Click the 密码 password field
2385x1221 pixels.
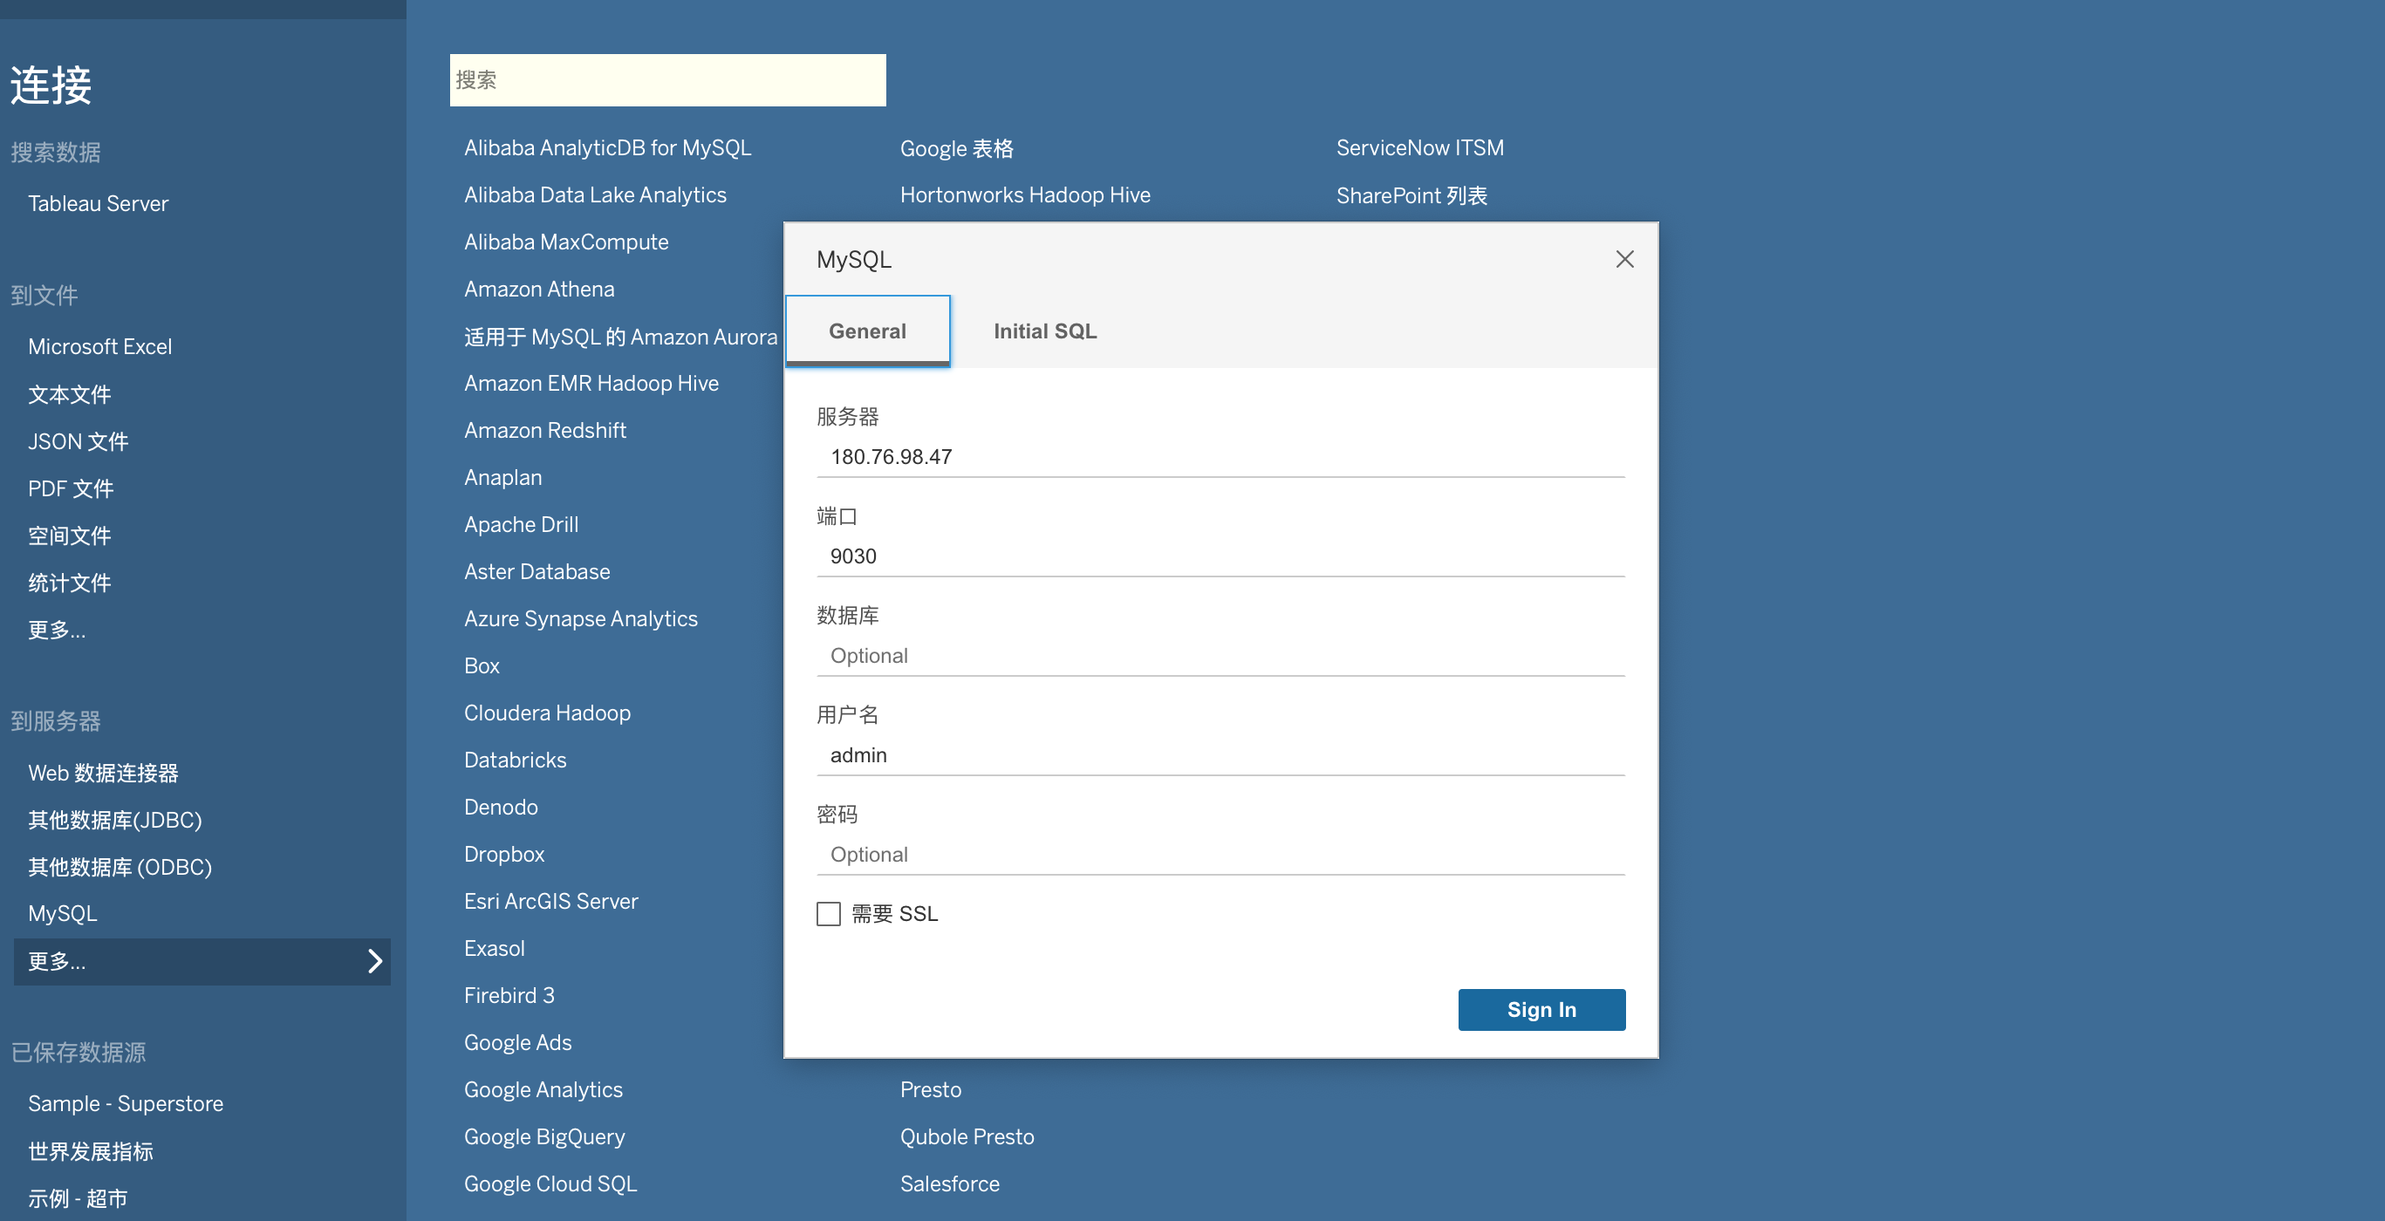click(x=1220, y=855)
